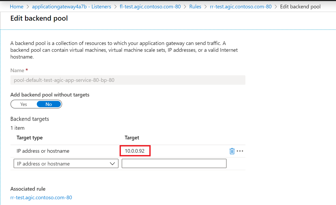Image resolution: width=336 pixels, height=205 pixels.
Task: Click the existing row's target type cell
Action: [x=43, y=151]
